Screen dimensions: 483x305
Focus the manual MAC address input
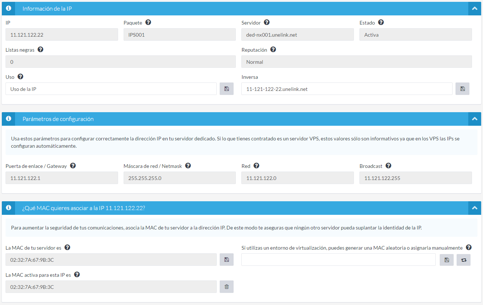338,260
